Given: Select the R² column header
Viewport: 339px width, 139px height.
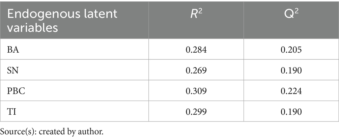Looking at the screenshot, I should click(x=196, y=14).
